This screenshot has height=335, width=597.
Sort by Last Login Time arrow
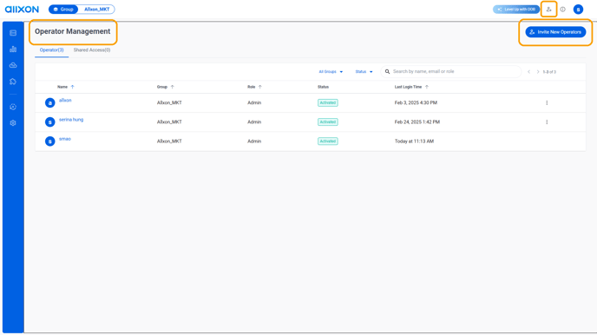(x=427, y=87)
